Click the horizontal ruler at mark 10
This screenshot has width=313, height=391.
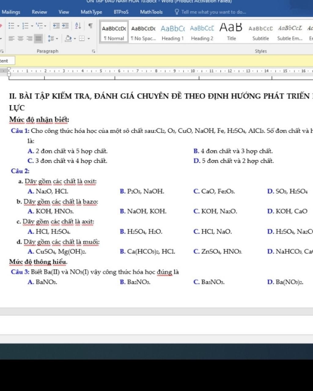click(x=193, y=71)
